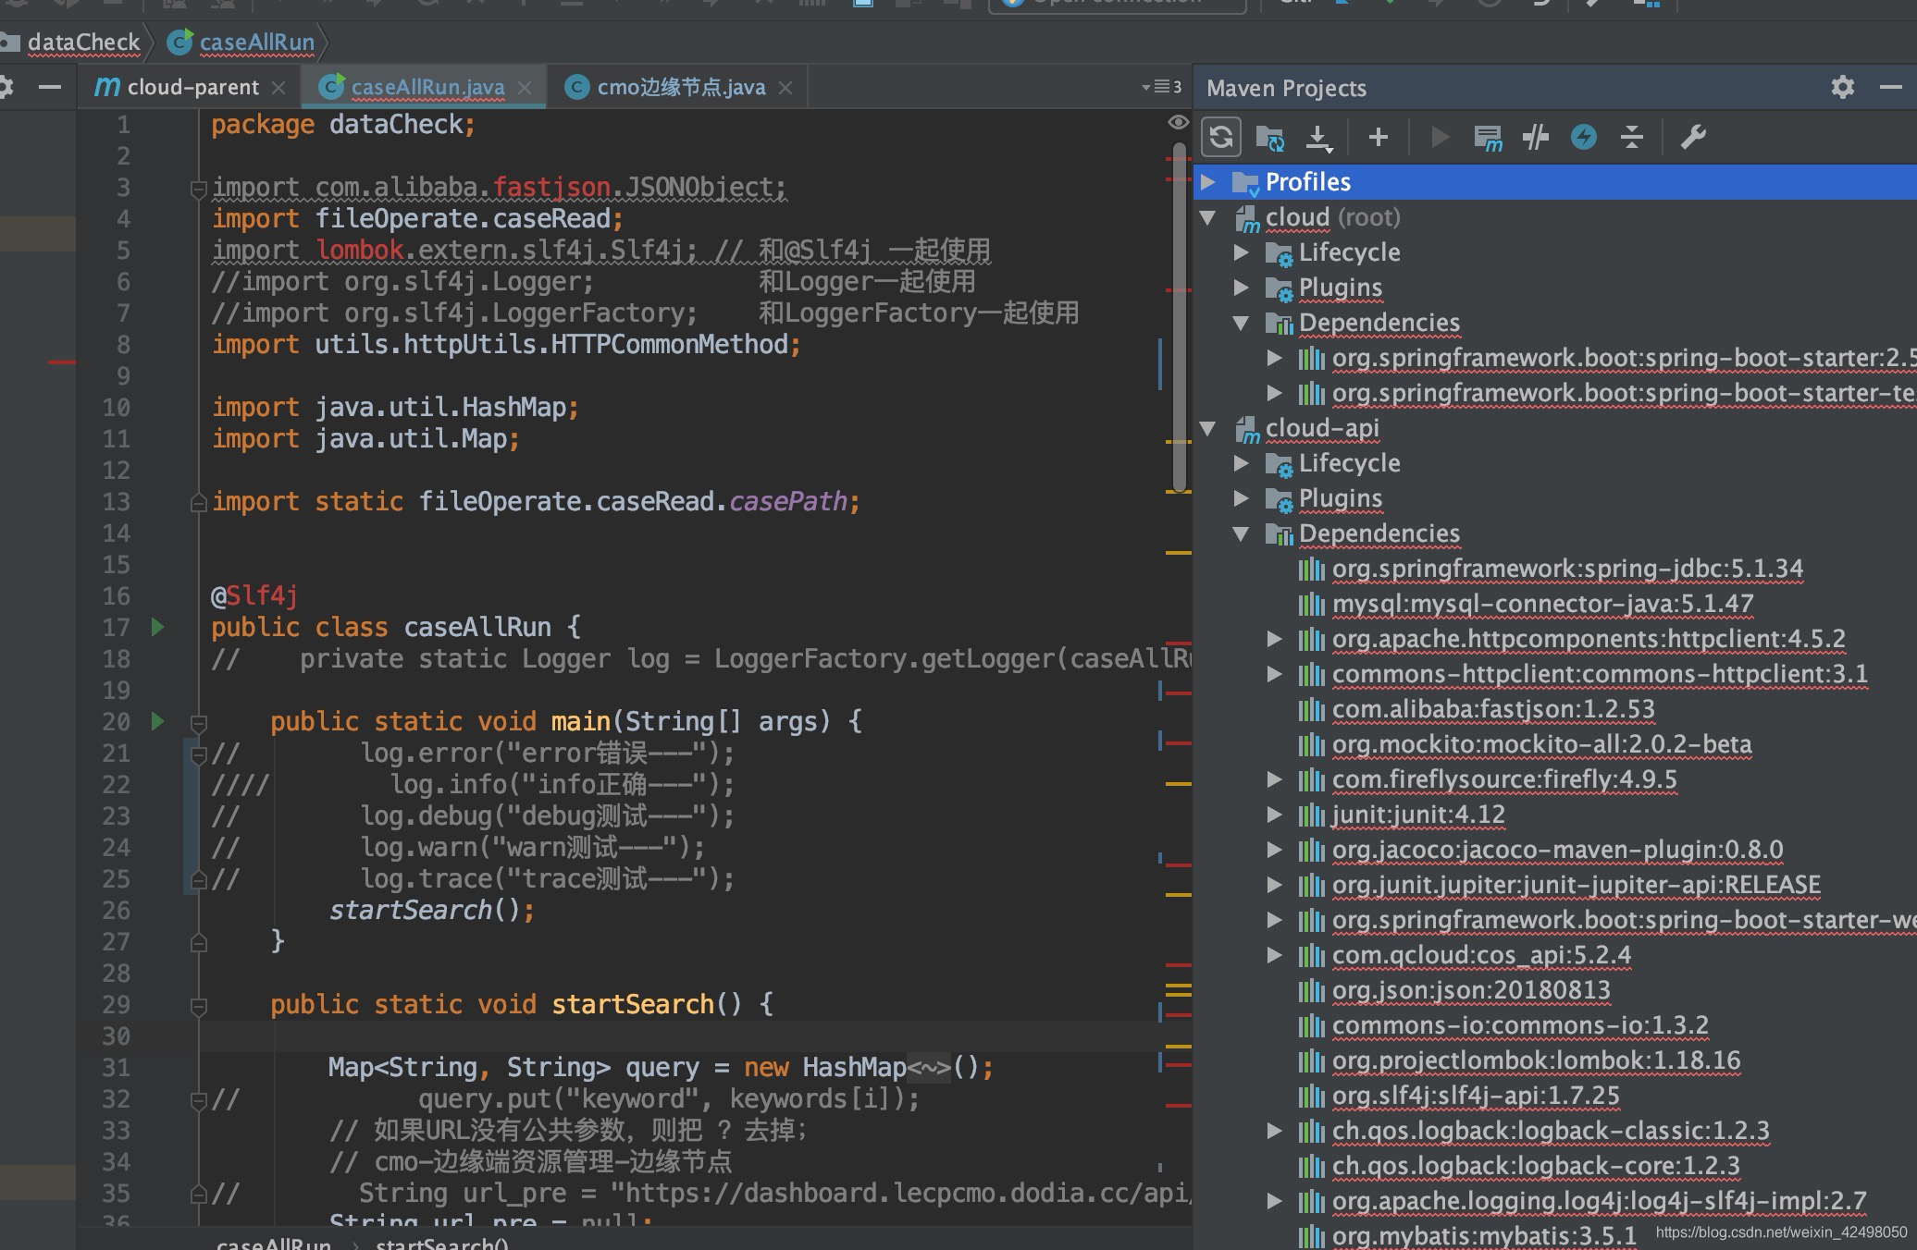1917x1250 pixels.
Task: Open Maven Settings wrench icon
Action: point(1692,138)
